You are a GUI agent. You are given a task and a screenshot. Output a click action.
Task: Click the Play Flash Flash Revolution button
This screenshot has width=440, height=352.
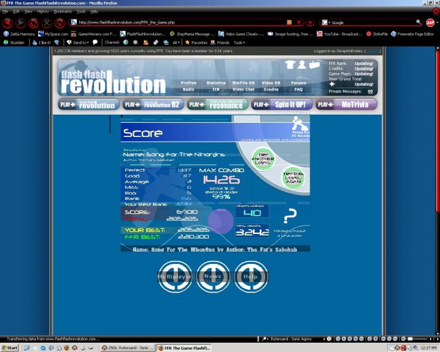pyautogui.click(x=89, y=105)
